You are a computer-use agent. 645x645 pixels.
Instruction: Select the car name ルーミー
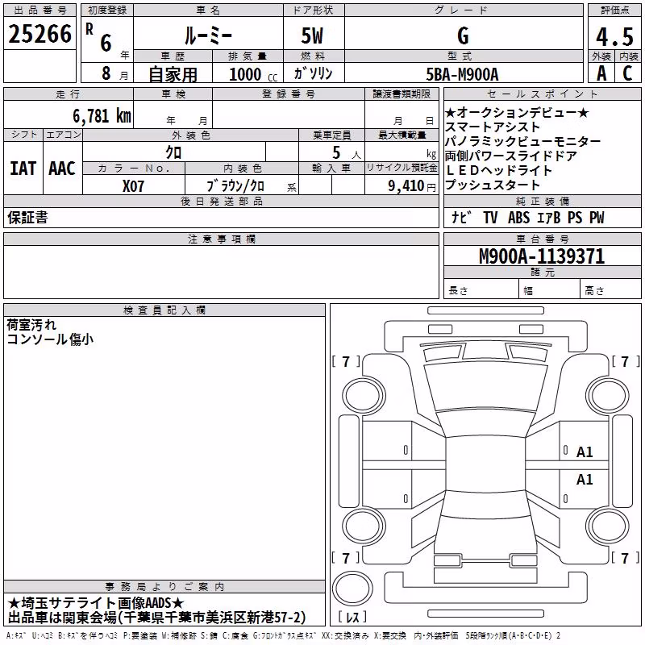click(208, 36)
